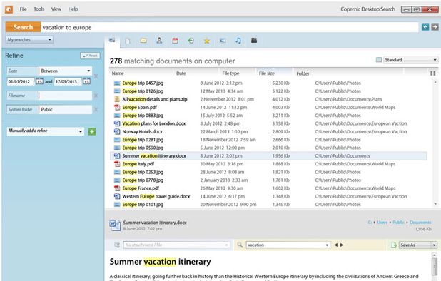Click the forward arrow beside search box
Image resolution: width=441 pixels, height=281 pixels.
point(435,27)
